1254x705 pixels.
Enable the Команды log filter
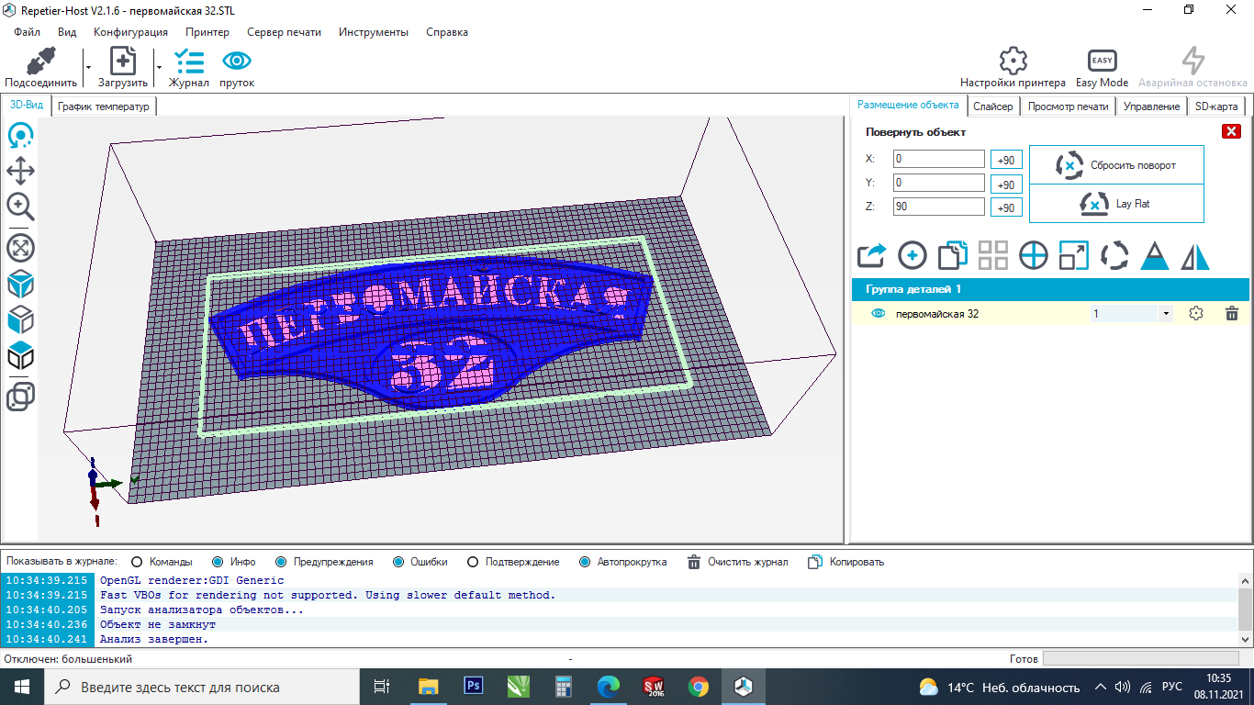tap(138, 562)
